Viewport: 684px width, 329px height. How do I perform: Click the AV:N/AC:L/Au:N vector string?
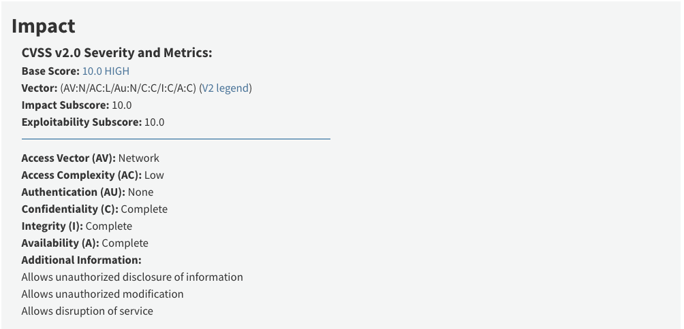[x=128, y=88]
